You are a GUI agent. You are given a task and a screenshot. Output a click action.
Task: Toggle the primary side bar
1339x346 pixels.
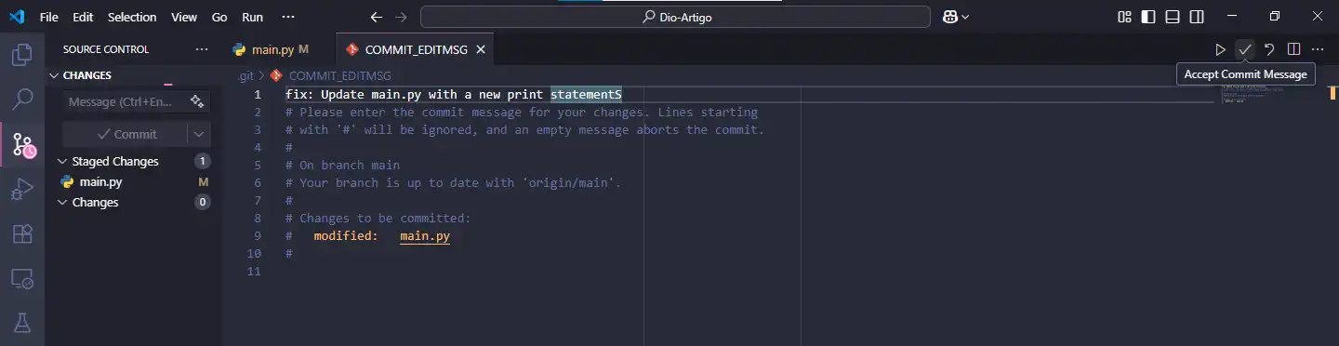(1149, 17)
